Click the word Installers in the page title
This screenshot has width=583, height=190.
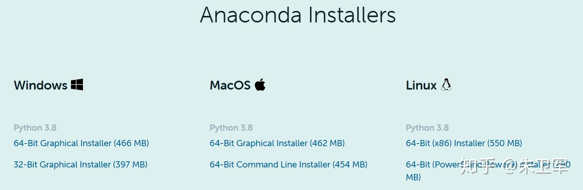tap(352, 15)
